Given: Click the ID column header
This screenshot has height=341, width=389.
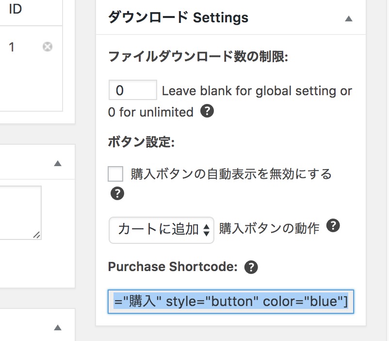Looking at the screenshot, I should click(16, 9).
